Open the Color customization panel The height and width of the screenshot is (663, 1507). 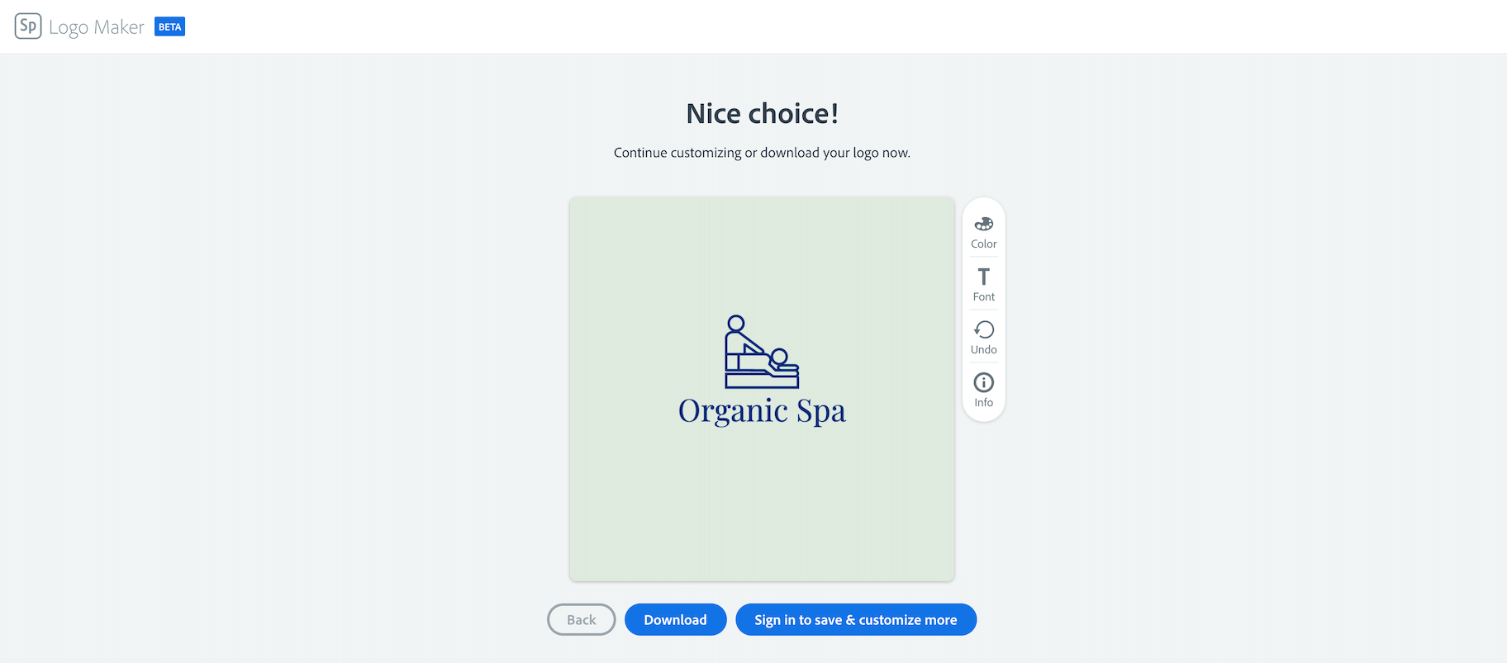983,231
